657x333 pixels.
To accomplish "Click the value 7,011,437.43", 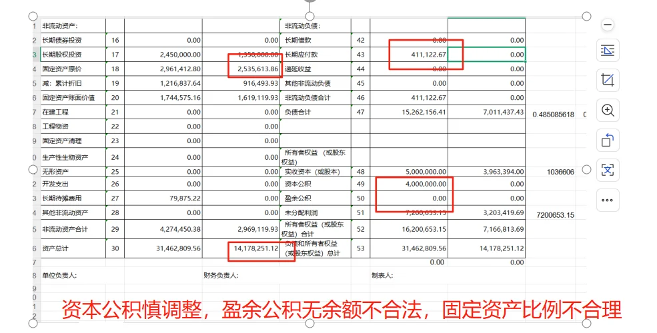I will pyautogui.click(x=504, y=112).
